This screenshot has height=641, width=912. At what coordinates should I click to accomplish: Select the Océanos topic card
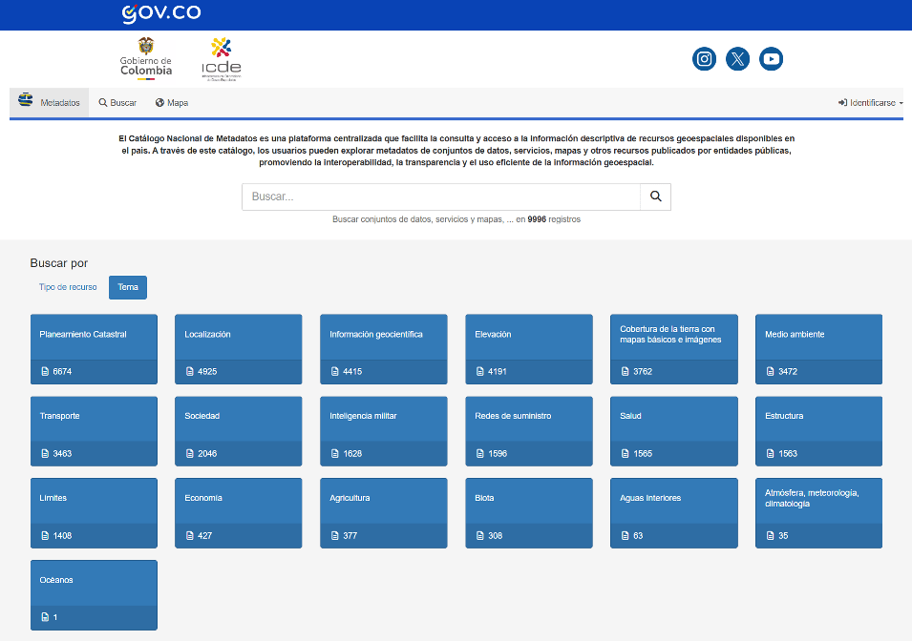tap(94, 595)
